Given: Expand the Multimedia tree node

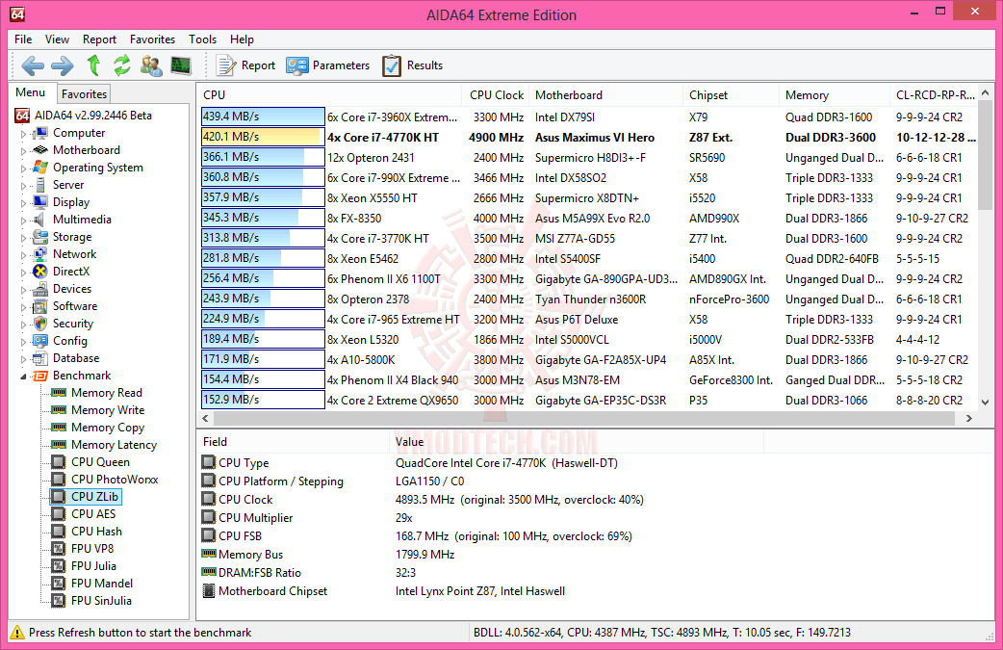Looking at the screenshot, I should [24, 220].
